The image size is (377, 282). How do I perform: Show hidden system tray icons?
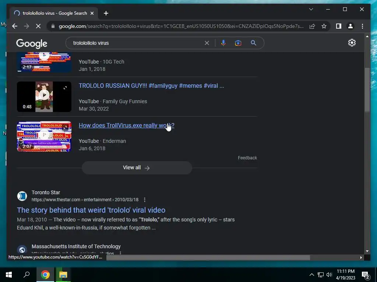(311, 275)
